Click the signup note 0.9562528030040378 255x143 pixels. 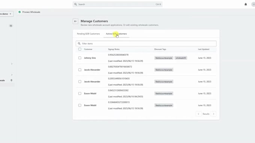click(118, 55)
